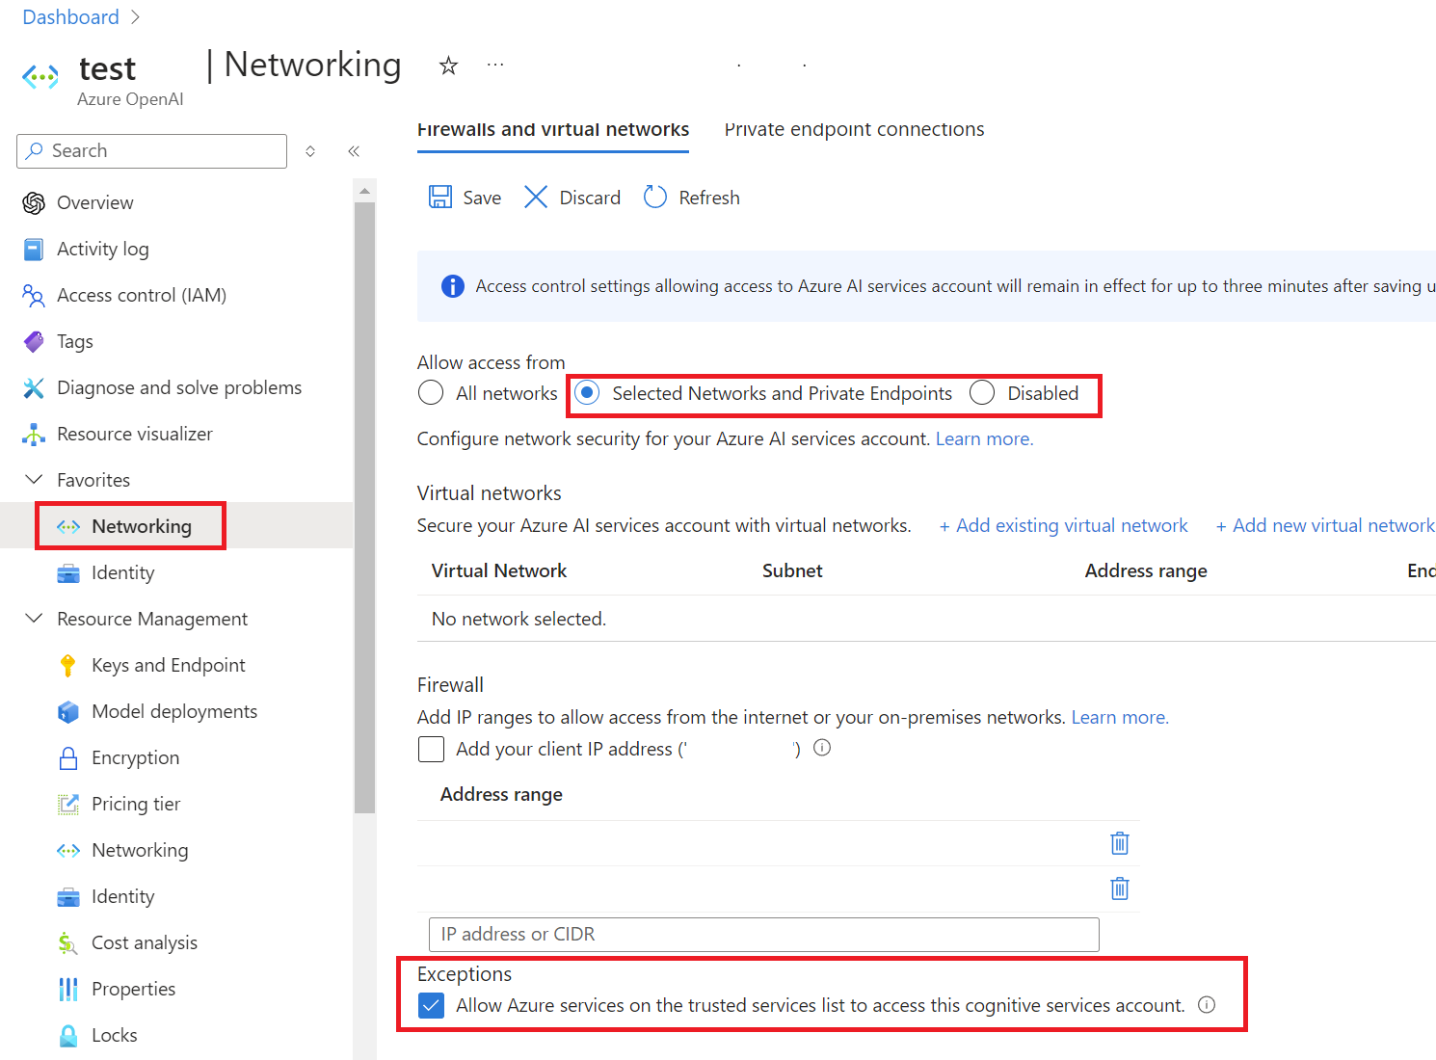Check Add your client IP address box
The height and width of the screenshot is (1060, 1436).
[x=431, y=749]
